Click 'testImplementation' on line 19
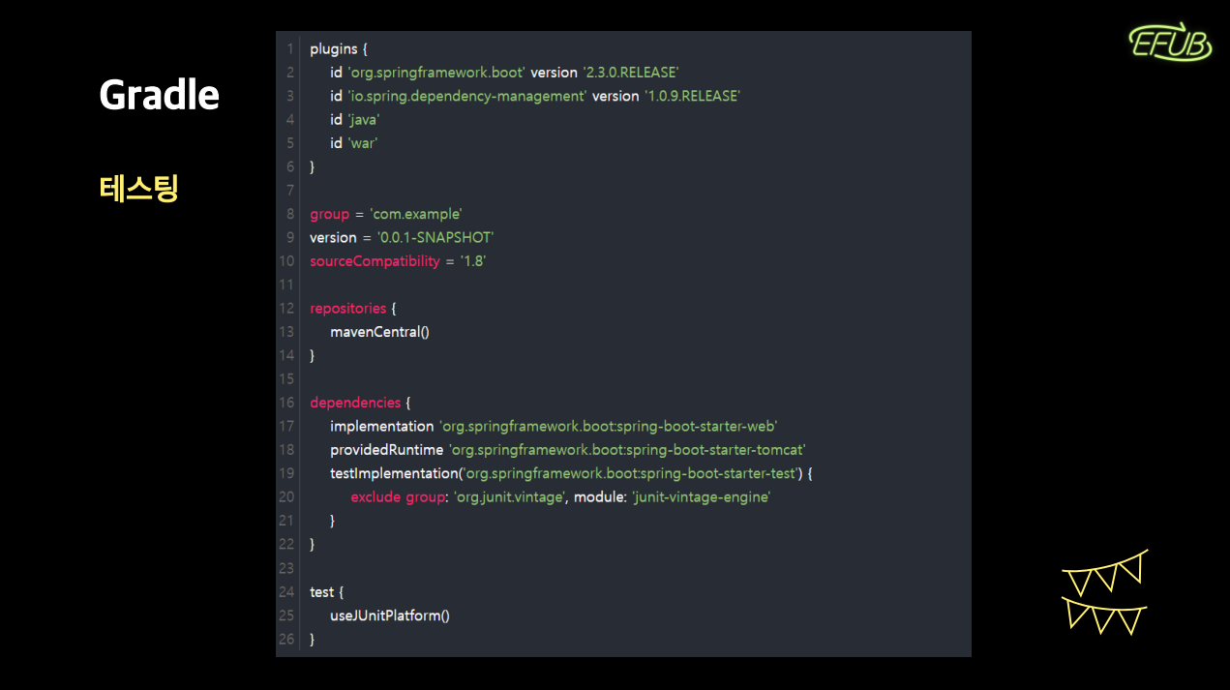Image resolution: width=1230 pixels, height=690 pixels. pos(394,473)
